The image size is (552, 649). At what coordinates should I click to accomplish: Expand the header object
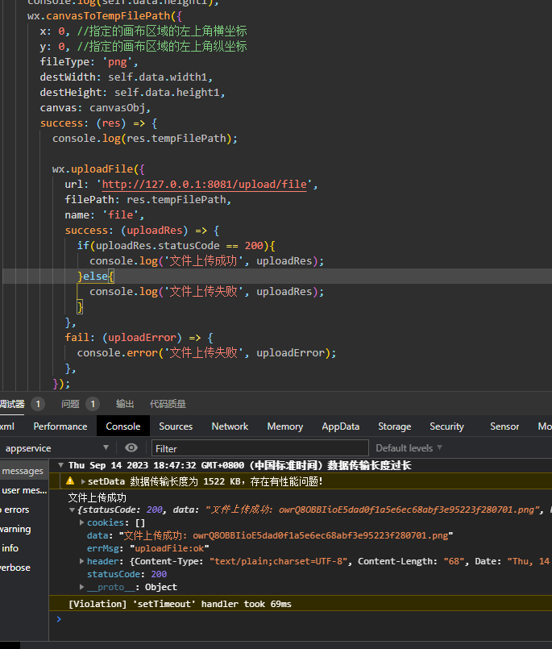click(82, 561)
